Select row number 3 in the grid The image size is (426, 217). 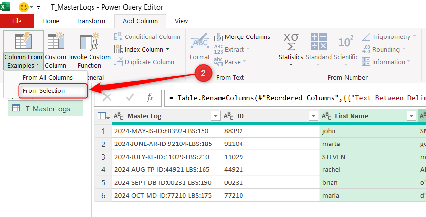tap(103, 157)
